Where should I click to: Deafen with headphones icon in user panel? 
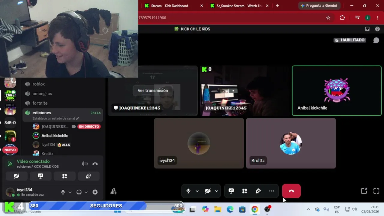[x=79, y=192]
